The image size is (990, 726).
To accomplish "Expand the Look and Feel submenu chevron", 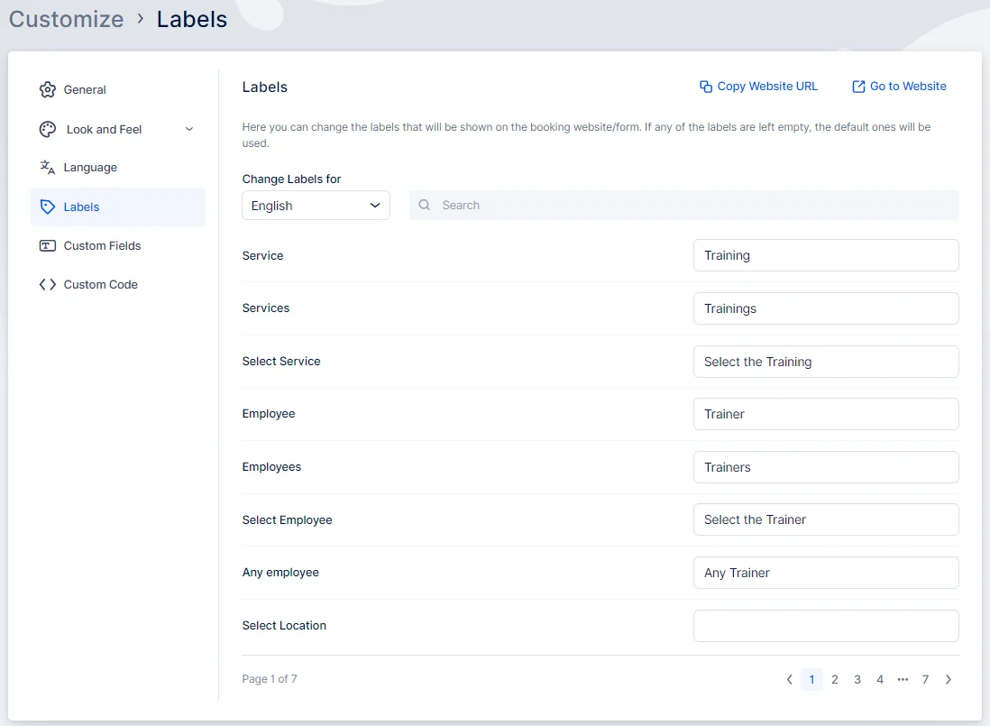I will (189, 130).
